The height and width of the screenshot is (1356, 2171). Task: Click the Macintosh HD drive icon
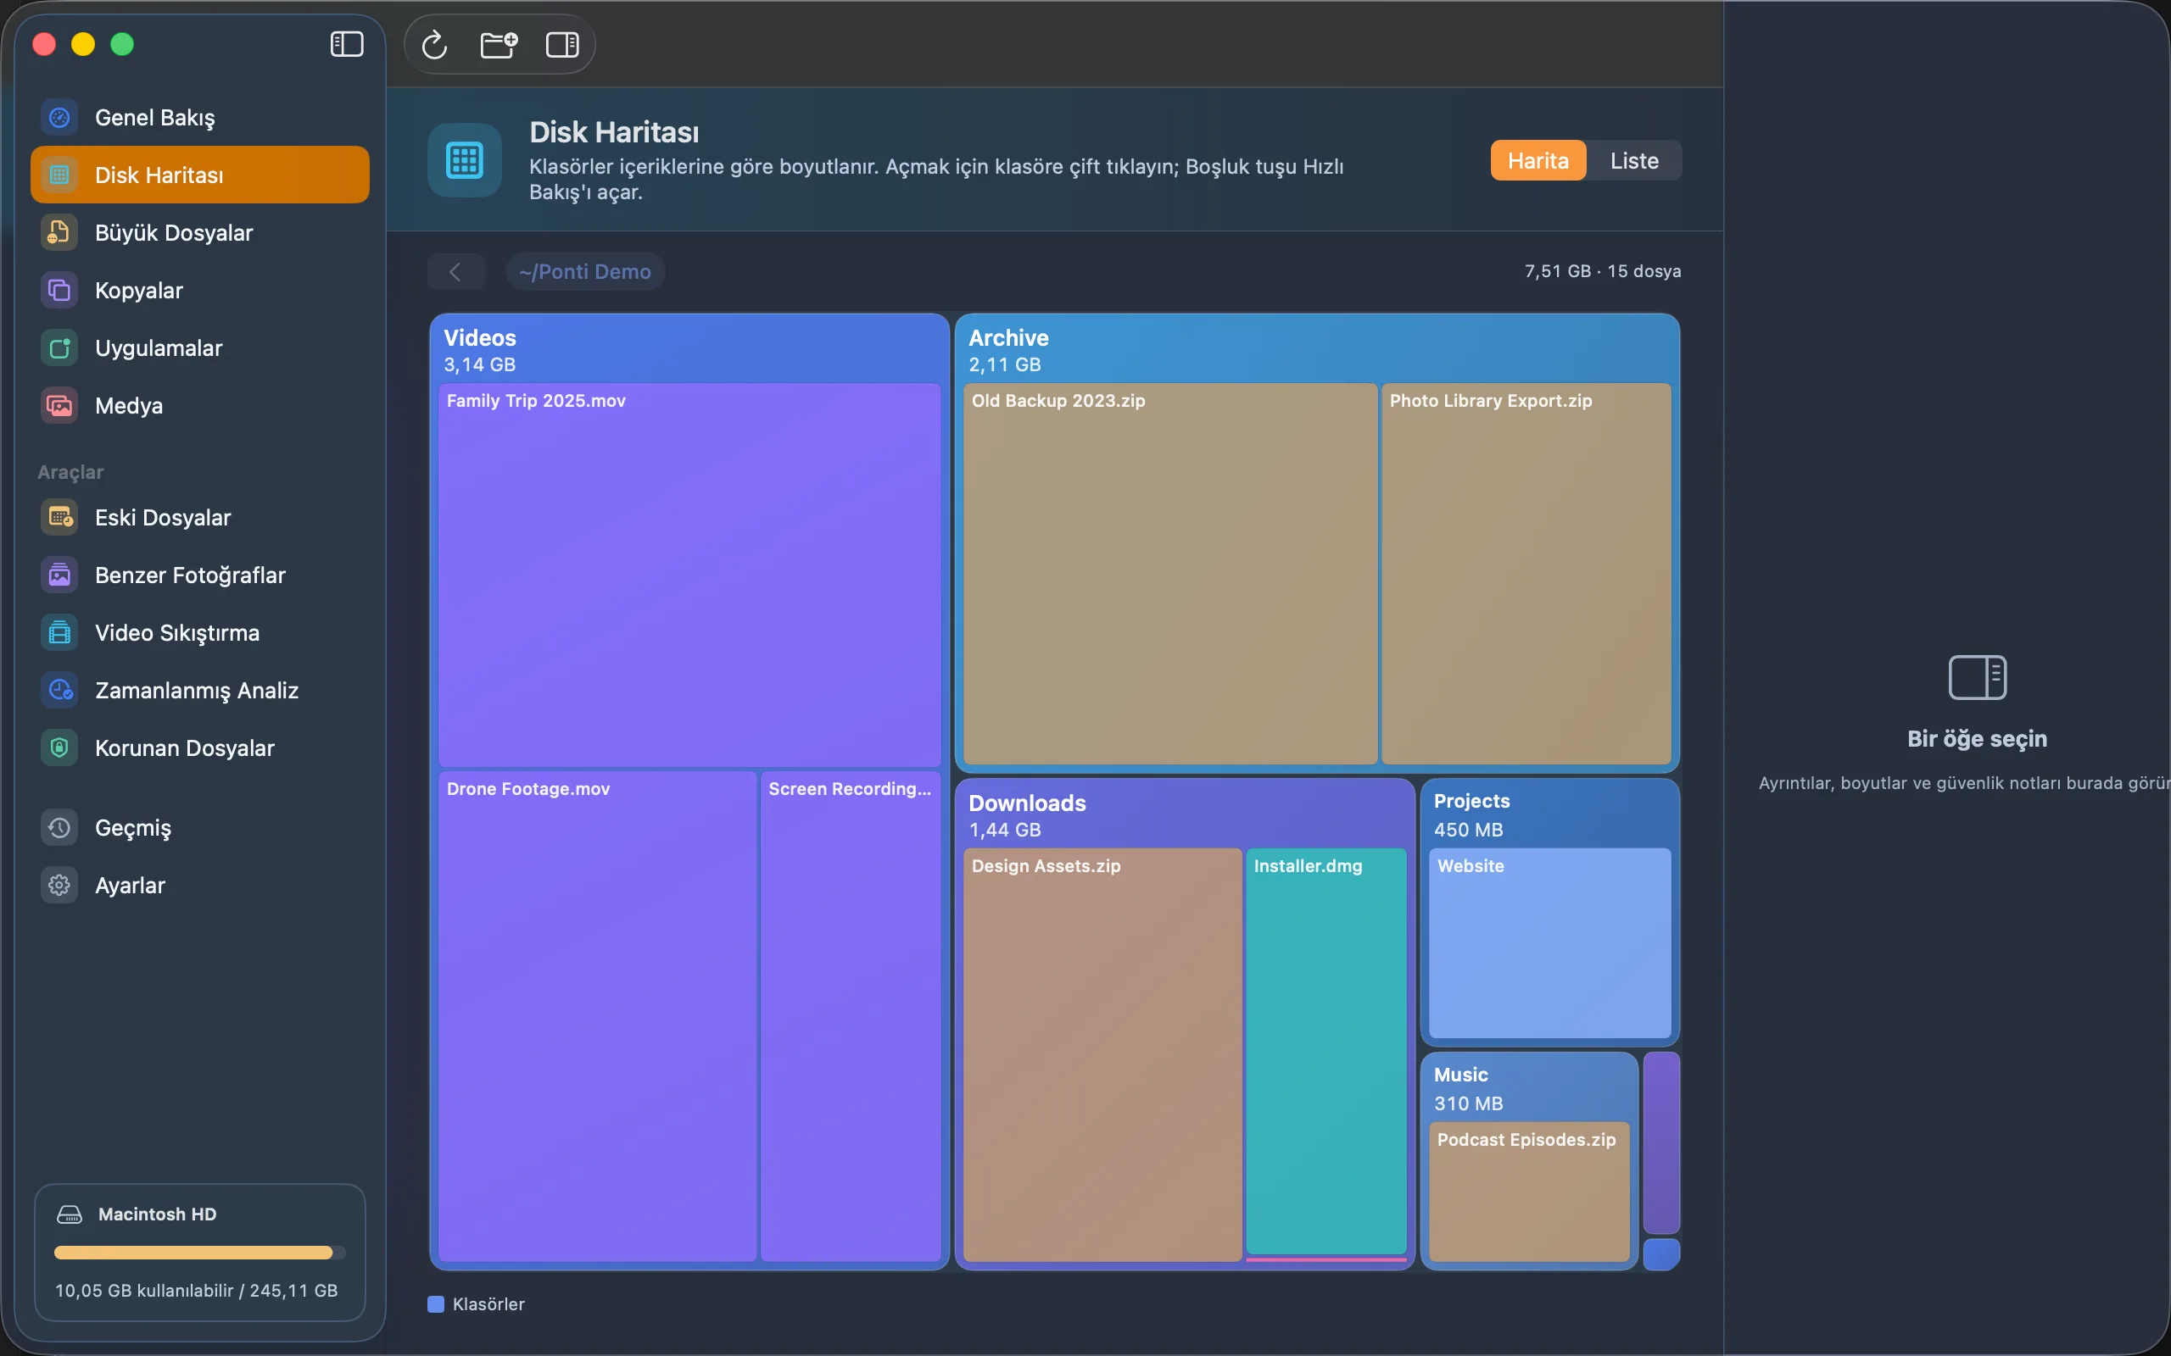pos(70,1214)
